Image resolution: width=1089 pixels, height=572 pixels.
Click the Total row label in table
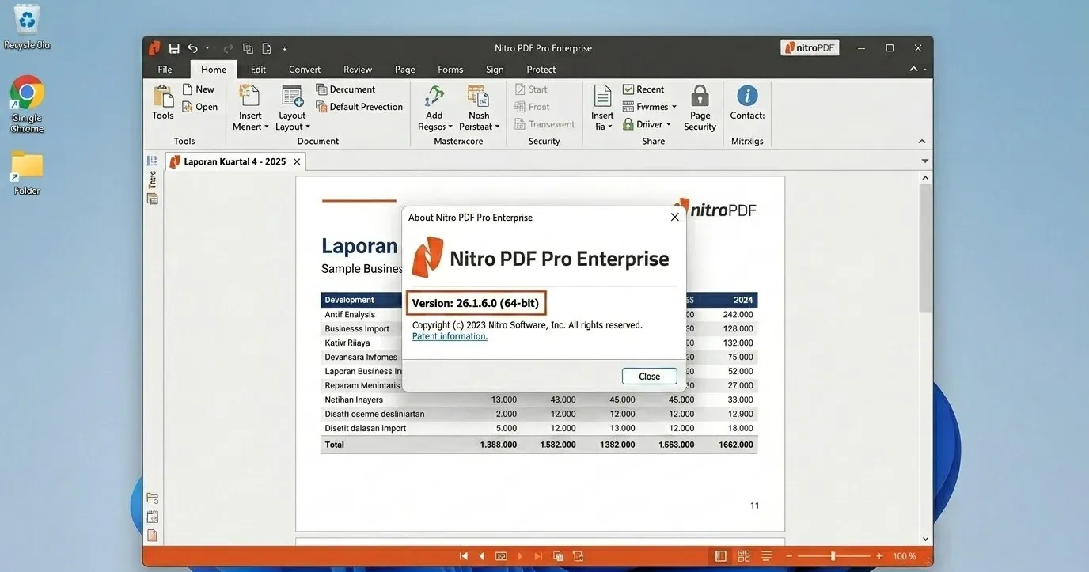(335, 445)
